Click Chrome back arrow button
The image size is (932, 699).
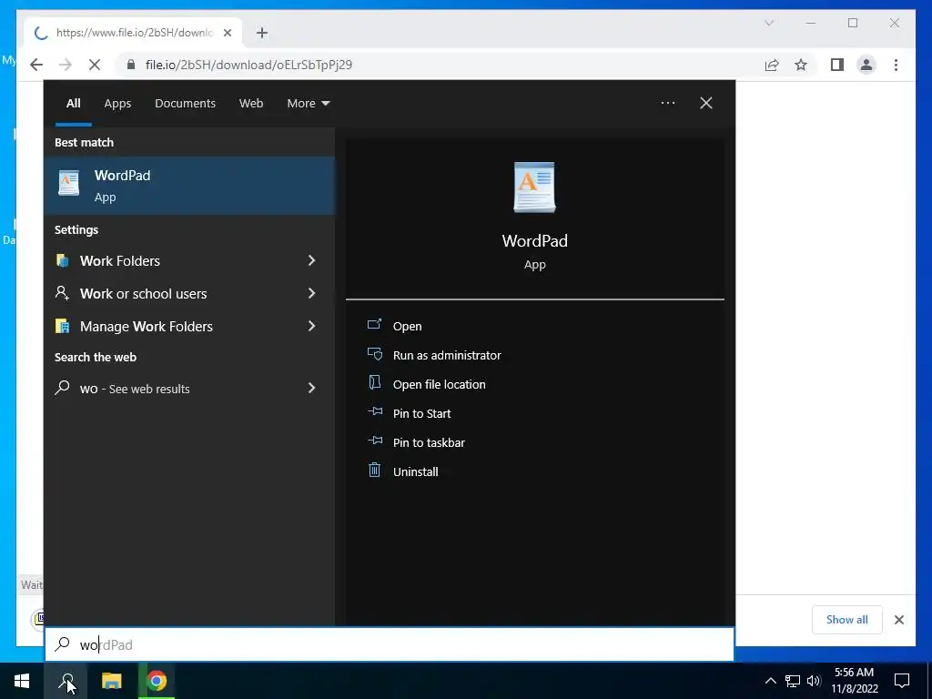pyautogui.click(x=36, y=65)
